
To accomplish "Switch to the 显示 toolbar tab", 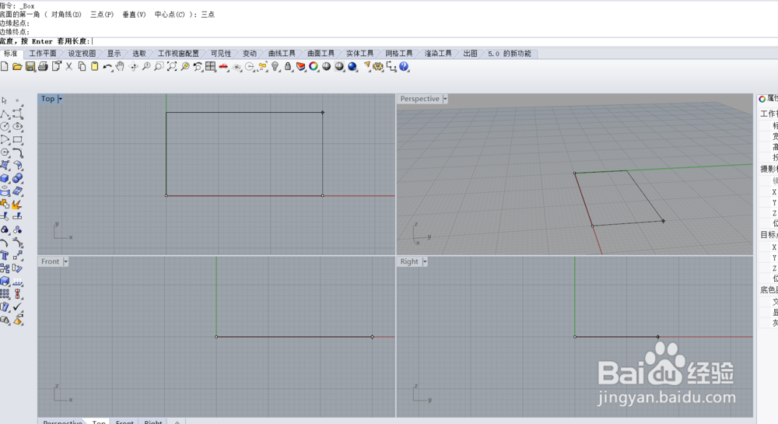I will 114,54.
